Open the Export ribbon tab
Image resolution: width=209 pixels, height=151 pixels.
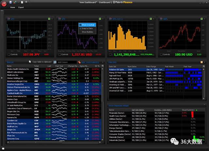[21, 8]
